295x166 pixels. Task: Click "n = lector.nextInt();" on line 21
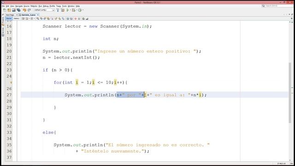click(71, 58)
